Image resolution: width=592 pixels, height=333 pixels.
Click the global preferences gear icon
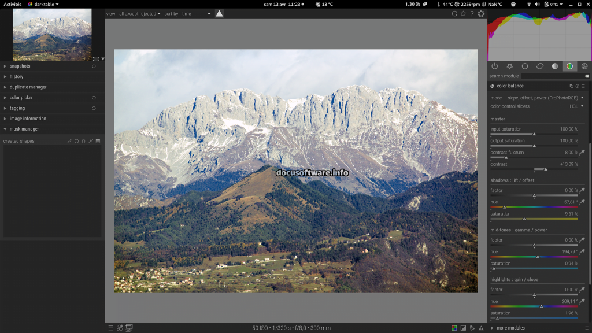481,14
